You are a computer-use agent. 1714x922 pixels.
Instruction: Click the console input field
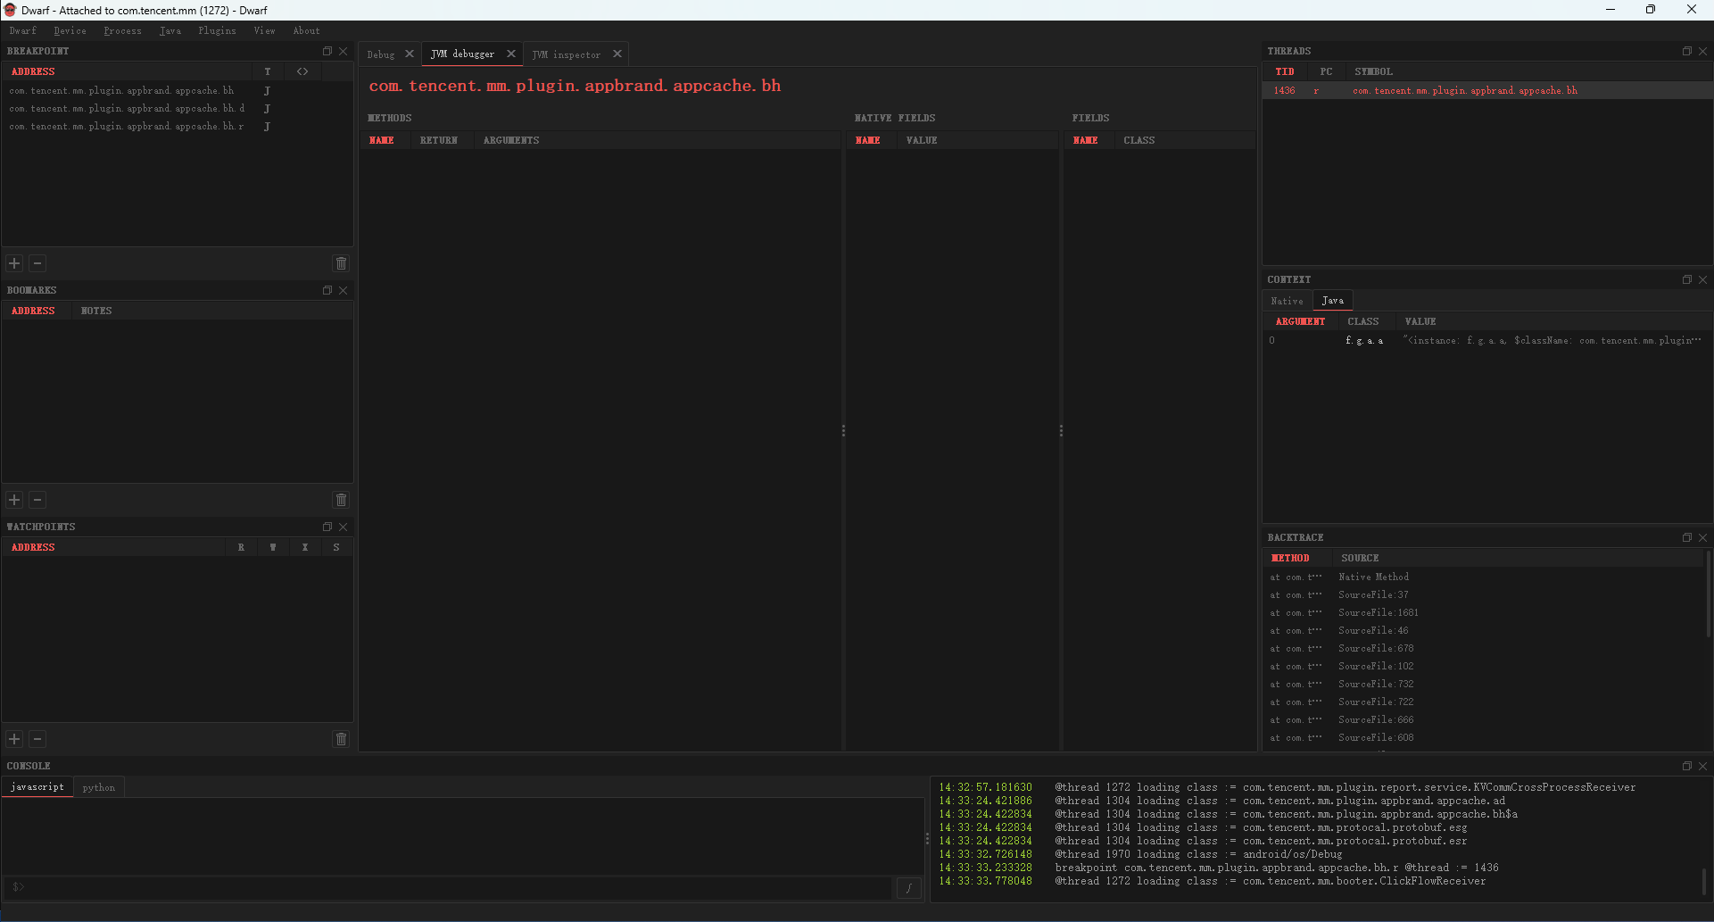point(446,888)
